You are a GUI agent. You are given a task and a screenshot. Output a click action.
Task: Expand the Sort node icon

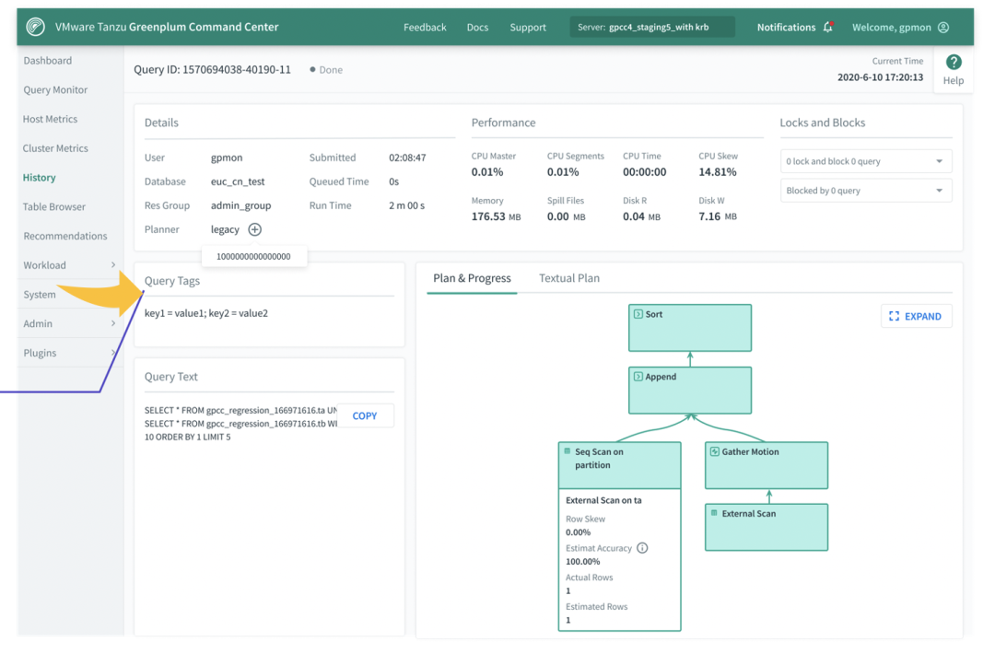(x=638, y=314)
